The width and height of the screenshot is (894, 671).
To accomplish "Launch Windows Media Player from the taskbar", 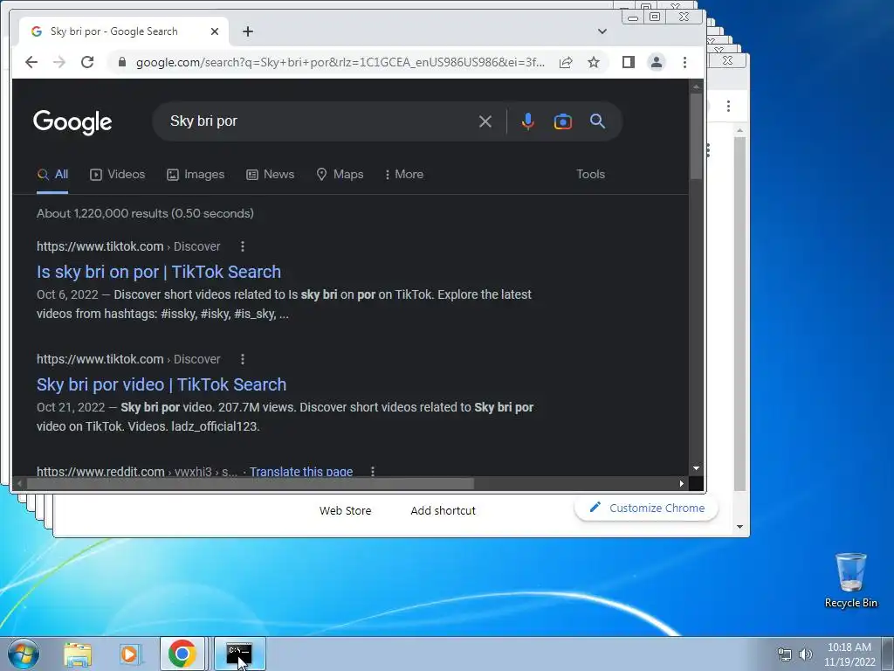I will 130,654.
